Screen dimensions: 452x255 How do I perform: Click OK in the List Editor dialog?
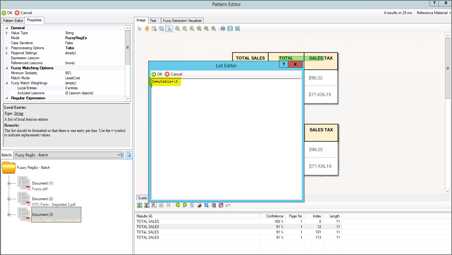(157, 74)
